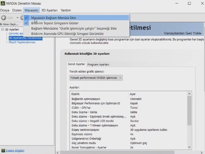Open the Sistem Bilgileri link

click(15, 151)
